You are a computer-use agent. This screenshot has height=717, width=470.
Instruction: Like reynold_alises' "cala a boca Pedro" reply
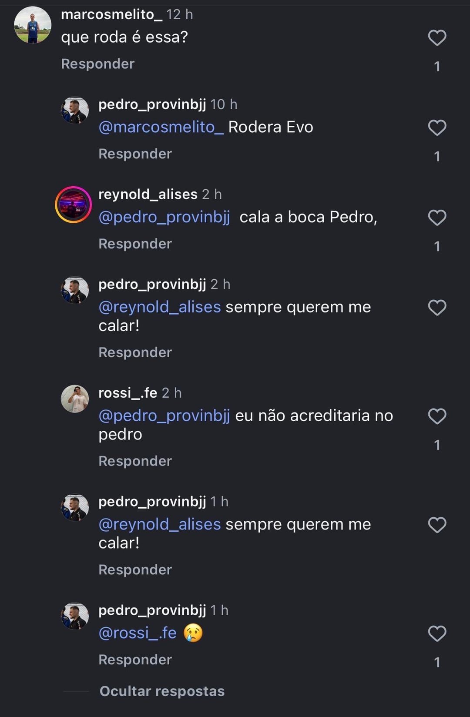pos(437,218)
